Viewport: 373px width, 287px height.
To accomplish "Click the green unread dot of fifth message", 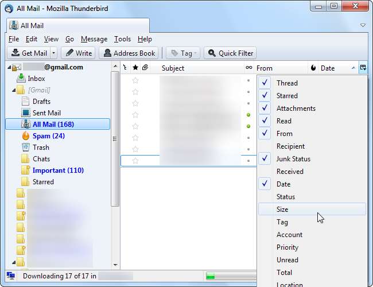I will coord(248,126).
